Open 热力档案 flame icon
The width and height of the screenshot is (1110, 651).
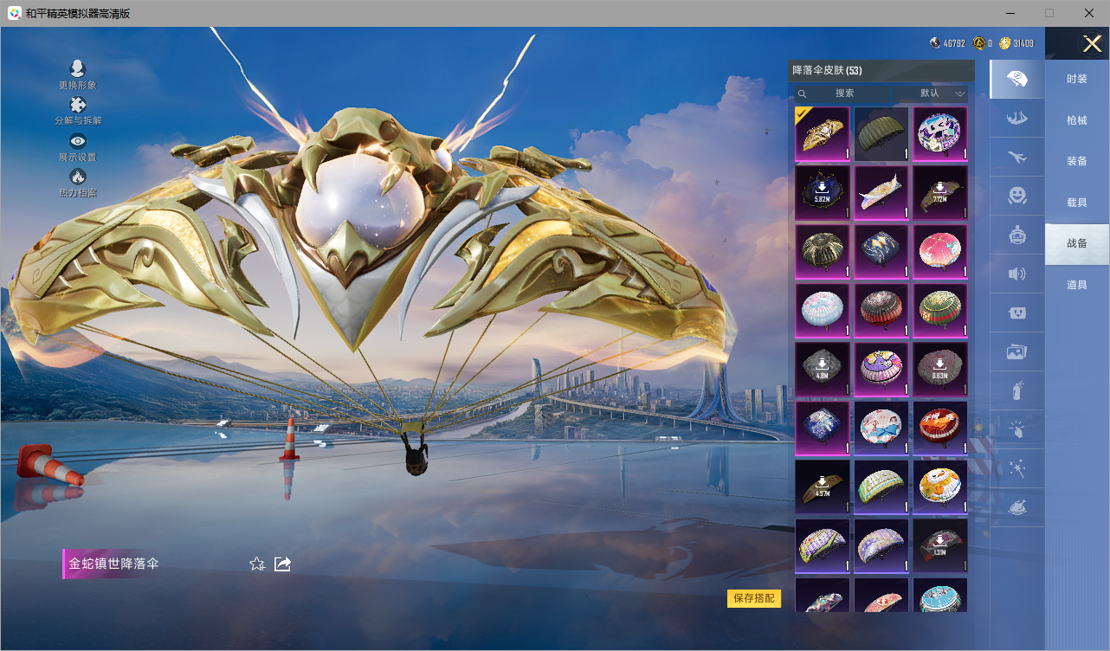click(78, 177)
